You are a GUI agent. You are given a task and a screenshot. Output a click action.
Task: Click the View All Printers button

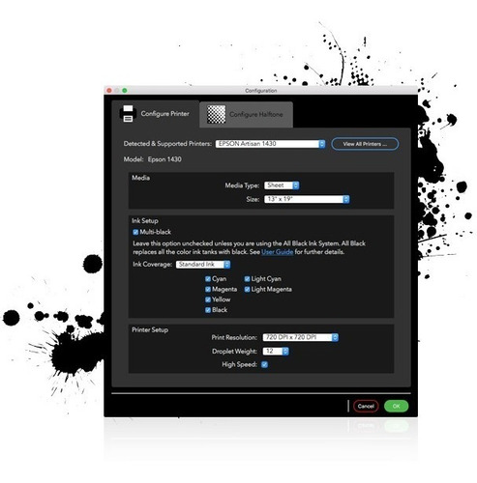click(365, 144)
